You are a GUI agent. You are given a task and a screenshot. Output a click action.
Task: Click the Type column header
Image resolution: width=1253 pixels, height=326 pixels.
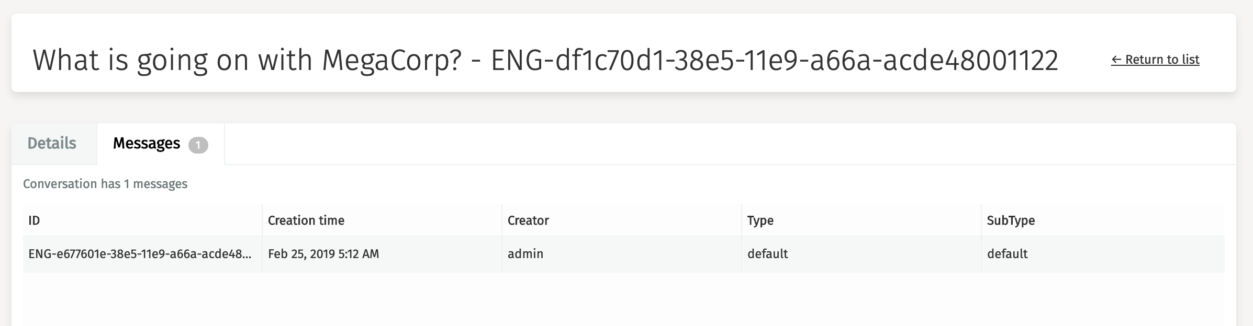click(x=760, y=220)
